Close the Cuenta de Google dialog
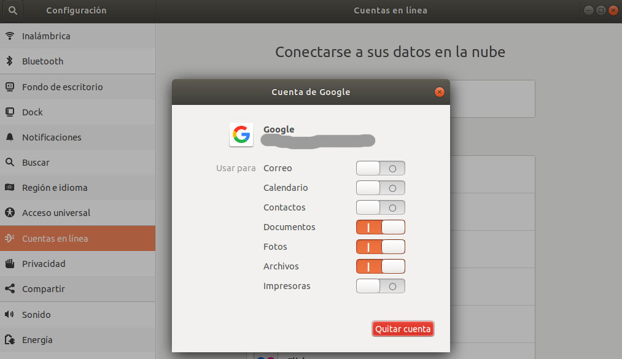Screen dimensions: 622x359 pyautogui.click(x=440, y=92)
